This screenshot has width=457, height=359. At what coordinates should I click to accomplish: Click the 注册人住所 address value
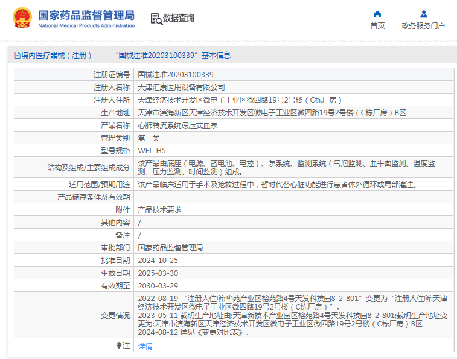tap(240, 100)
